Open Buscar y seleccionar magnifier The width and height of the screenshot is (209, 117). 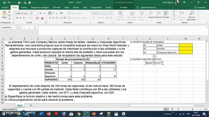(192, 16)
